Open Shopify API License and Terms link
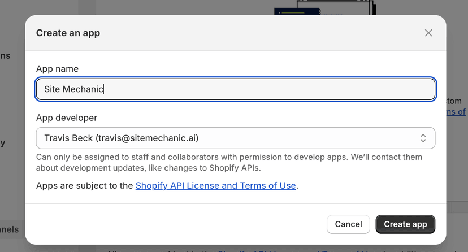The height and width of the screenshot is (252, 468). [x=215, y=185]
